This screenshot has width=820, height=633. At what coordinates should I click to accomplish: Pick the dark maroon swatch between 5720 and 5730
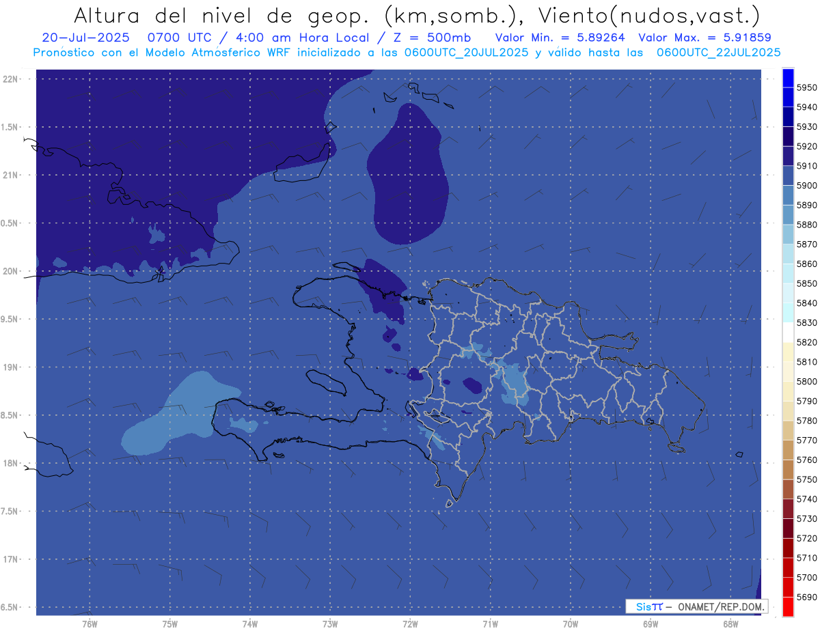788,529
